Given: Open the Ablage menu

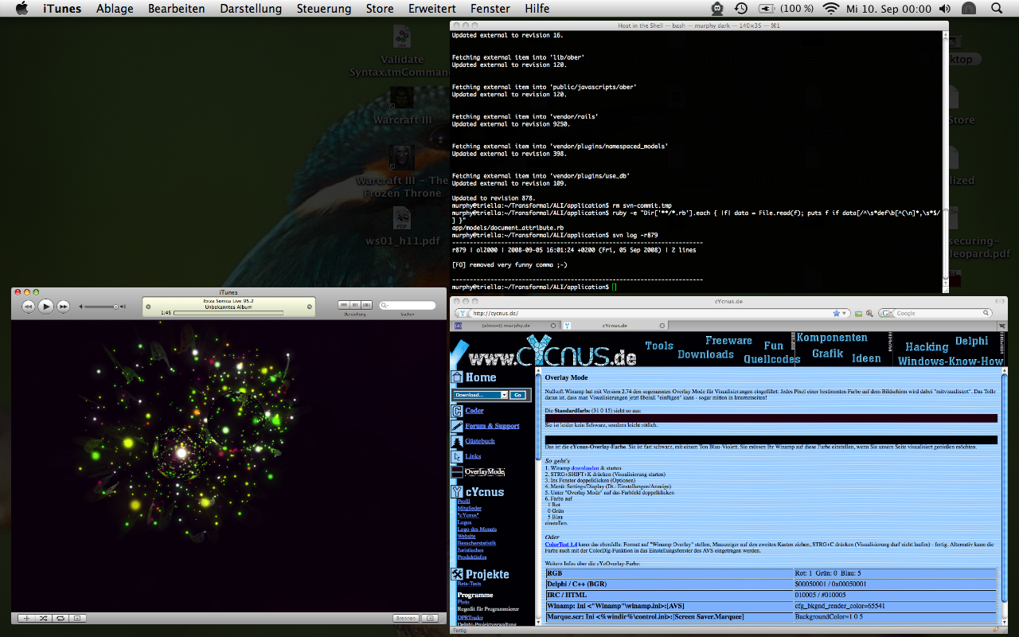Looking at the screenshot, I should tap(115, 9).
